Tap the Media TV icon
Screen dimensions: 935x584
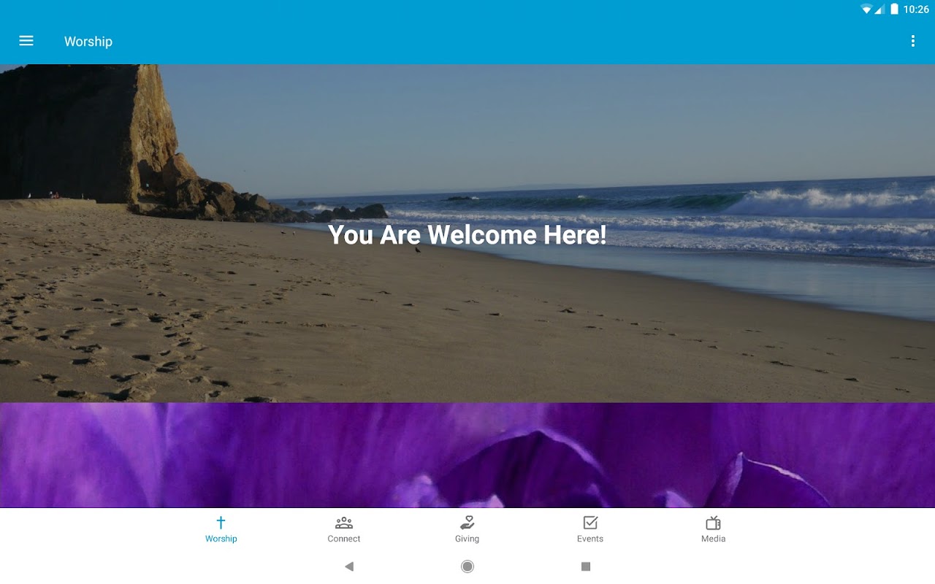(714, 523)
